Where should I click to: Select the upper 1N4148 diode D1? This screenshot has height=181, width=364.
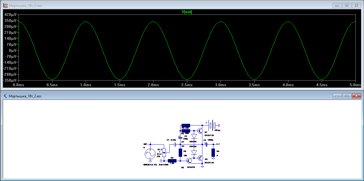[194, 136]
